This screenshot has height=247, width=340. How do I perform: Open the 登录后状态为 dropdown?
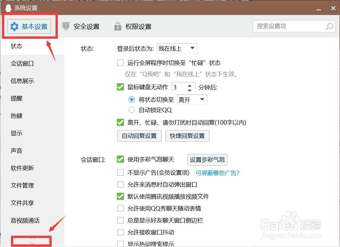pos(177,48)
